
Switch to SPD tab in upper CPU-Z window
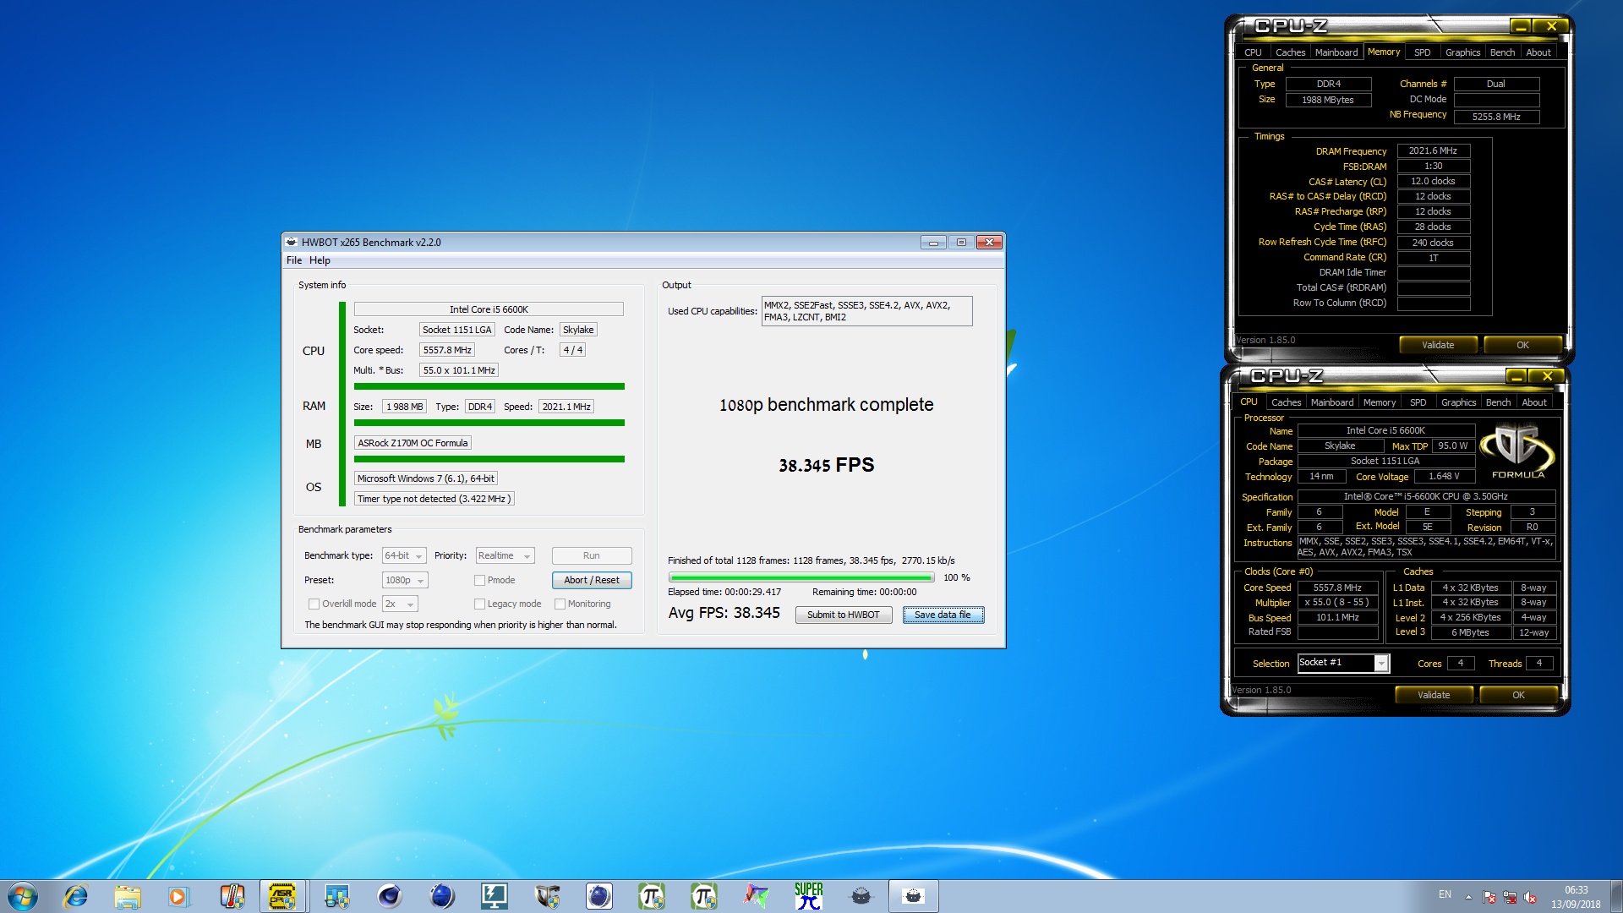coord(1423,52)
